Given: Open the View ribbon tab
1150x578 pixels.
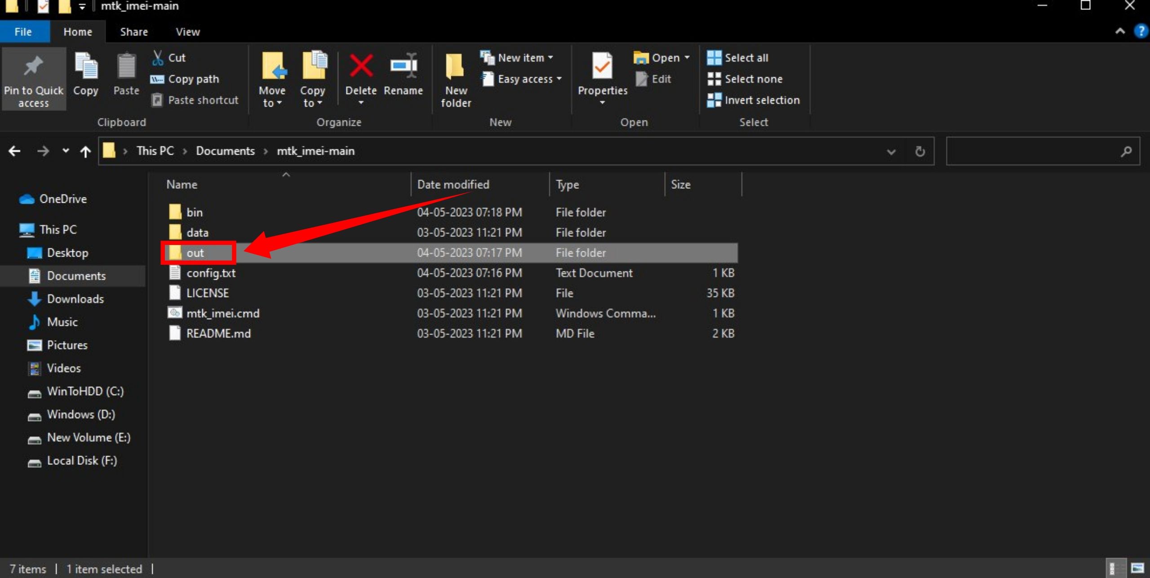Looking at the screenshot, I should [187, 32].
